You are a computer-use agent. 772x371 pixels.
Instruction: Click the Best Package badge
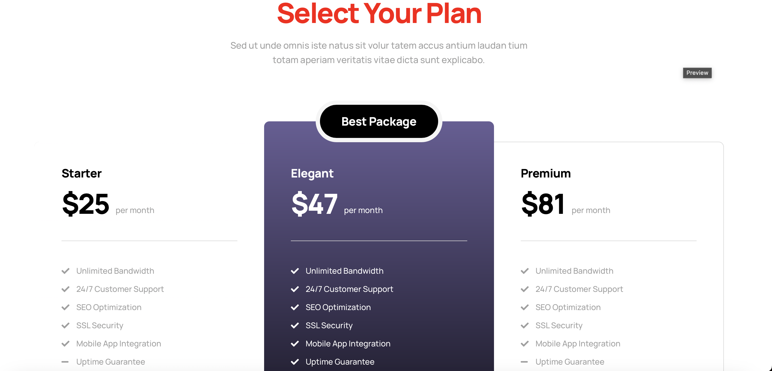[379, 121]
